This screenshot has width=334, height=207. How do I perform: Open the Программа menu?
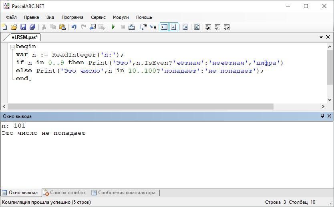click(x=72, y=17)
